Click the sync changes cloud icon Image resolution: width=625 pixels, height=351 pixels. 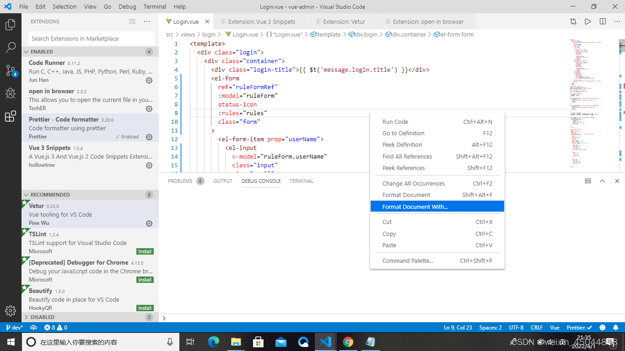[x=33, y=328]
